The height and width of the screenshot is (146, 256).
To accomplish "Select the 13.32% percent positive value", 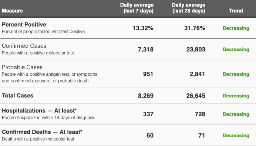I will click(143, 28).
